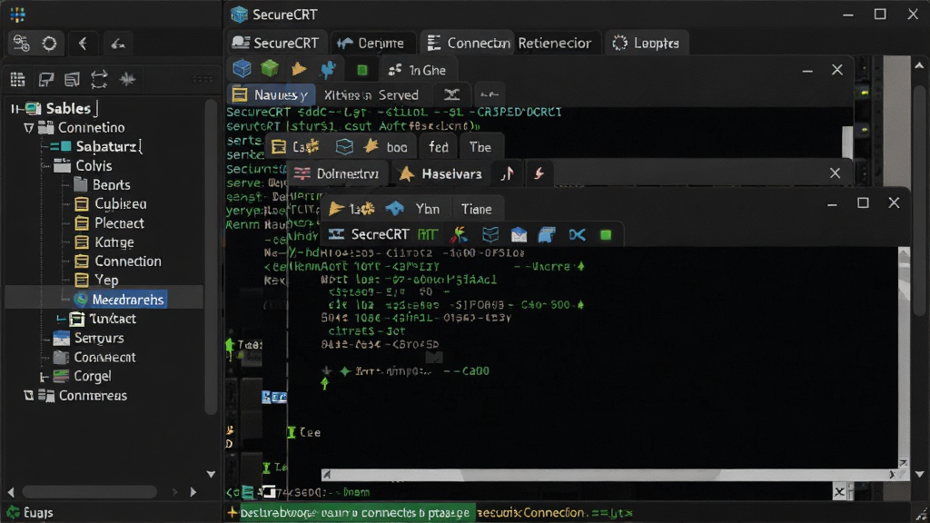Viewport: 930px width, 523px height.
Task: Click the blue scissors-cross toolbar icon
Action: pyautogui.click(x=577, y=235)
